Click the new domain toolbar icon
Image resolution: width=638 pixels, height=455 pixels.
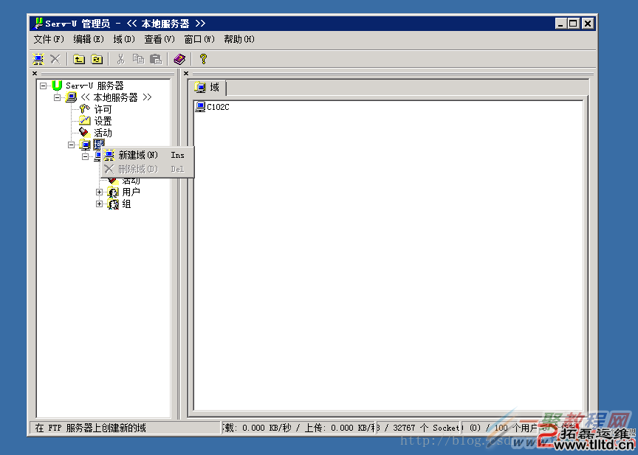click(38, 59)
